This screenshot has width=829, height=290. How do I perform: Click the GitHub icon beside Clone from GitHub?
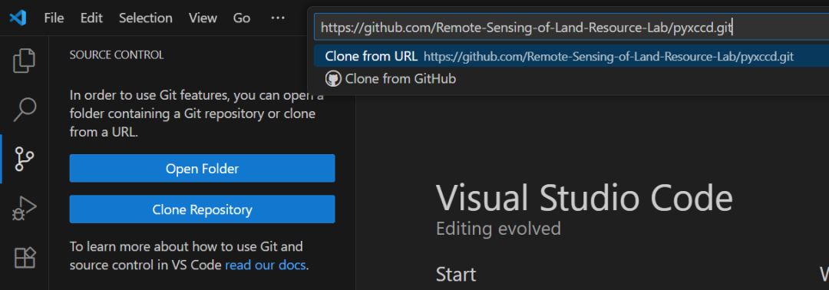[332, 79]
